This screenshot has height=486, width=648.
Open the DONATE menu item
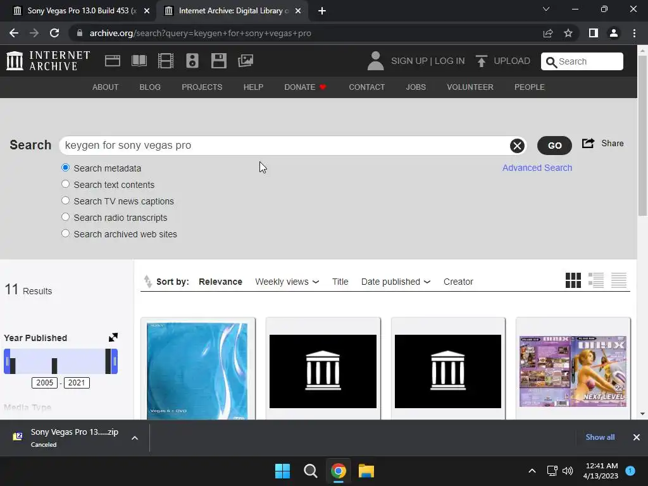(305, 87)
